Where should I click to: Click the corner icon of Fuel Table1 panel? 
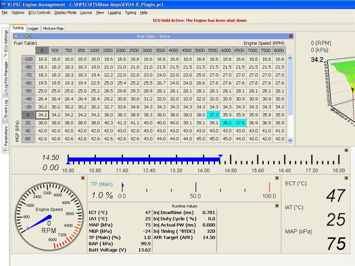[291, 36]
